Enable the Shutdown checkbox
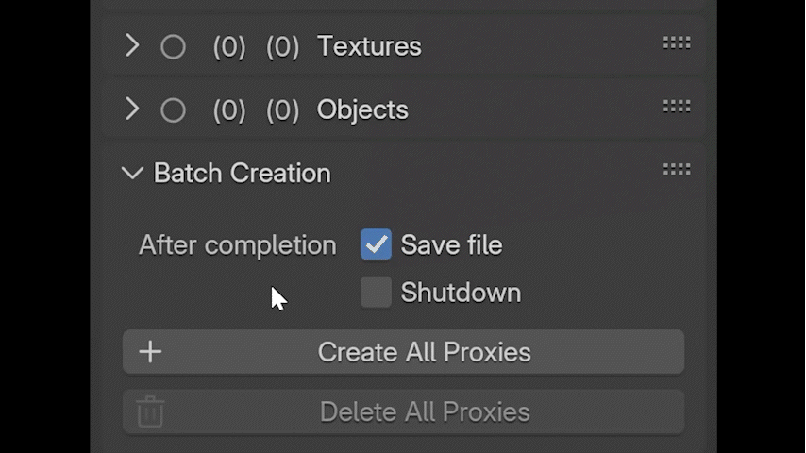 click(376, 293)
